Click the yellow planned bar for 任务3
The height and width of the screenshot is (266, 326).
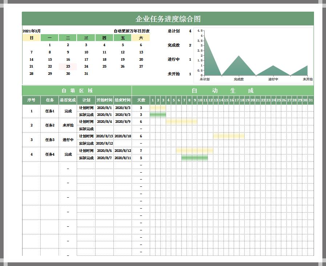(229, 136)
